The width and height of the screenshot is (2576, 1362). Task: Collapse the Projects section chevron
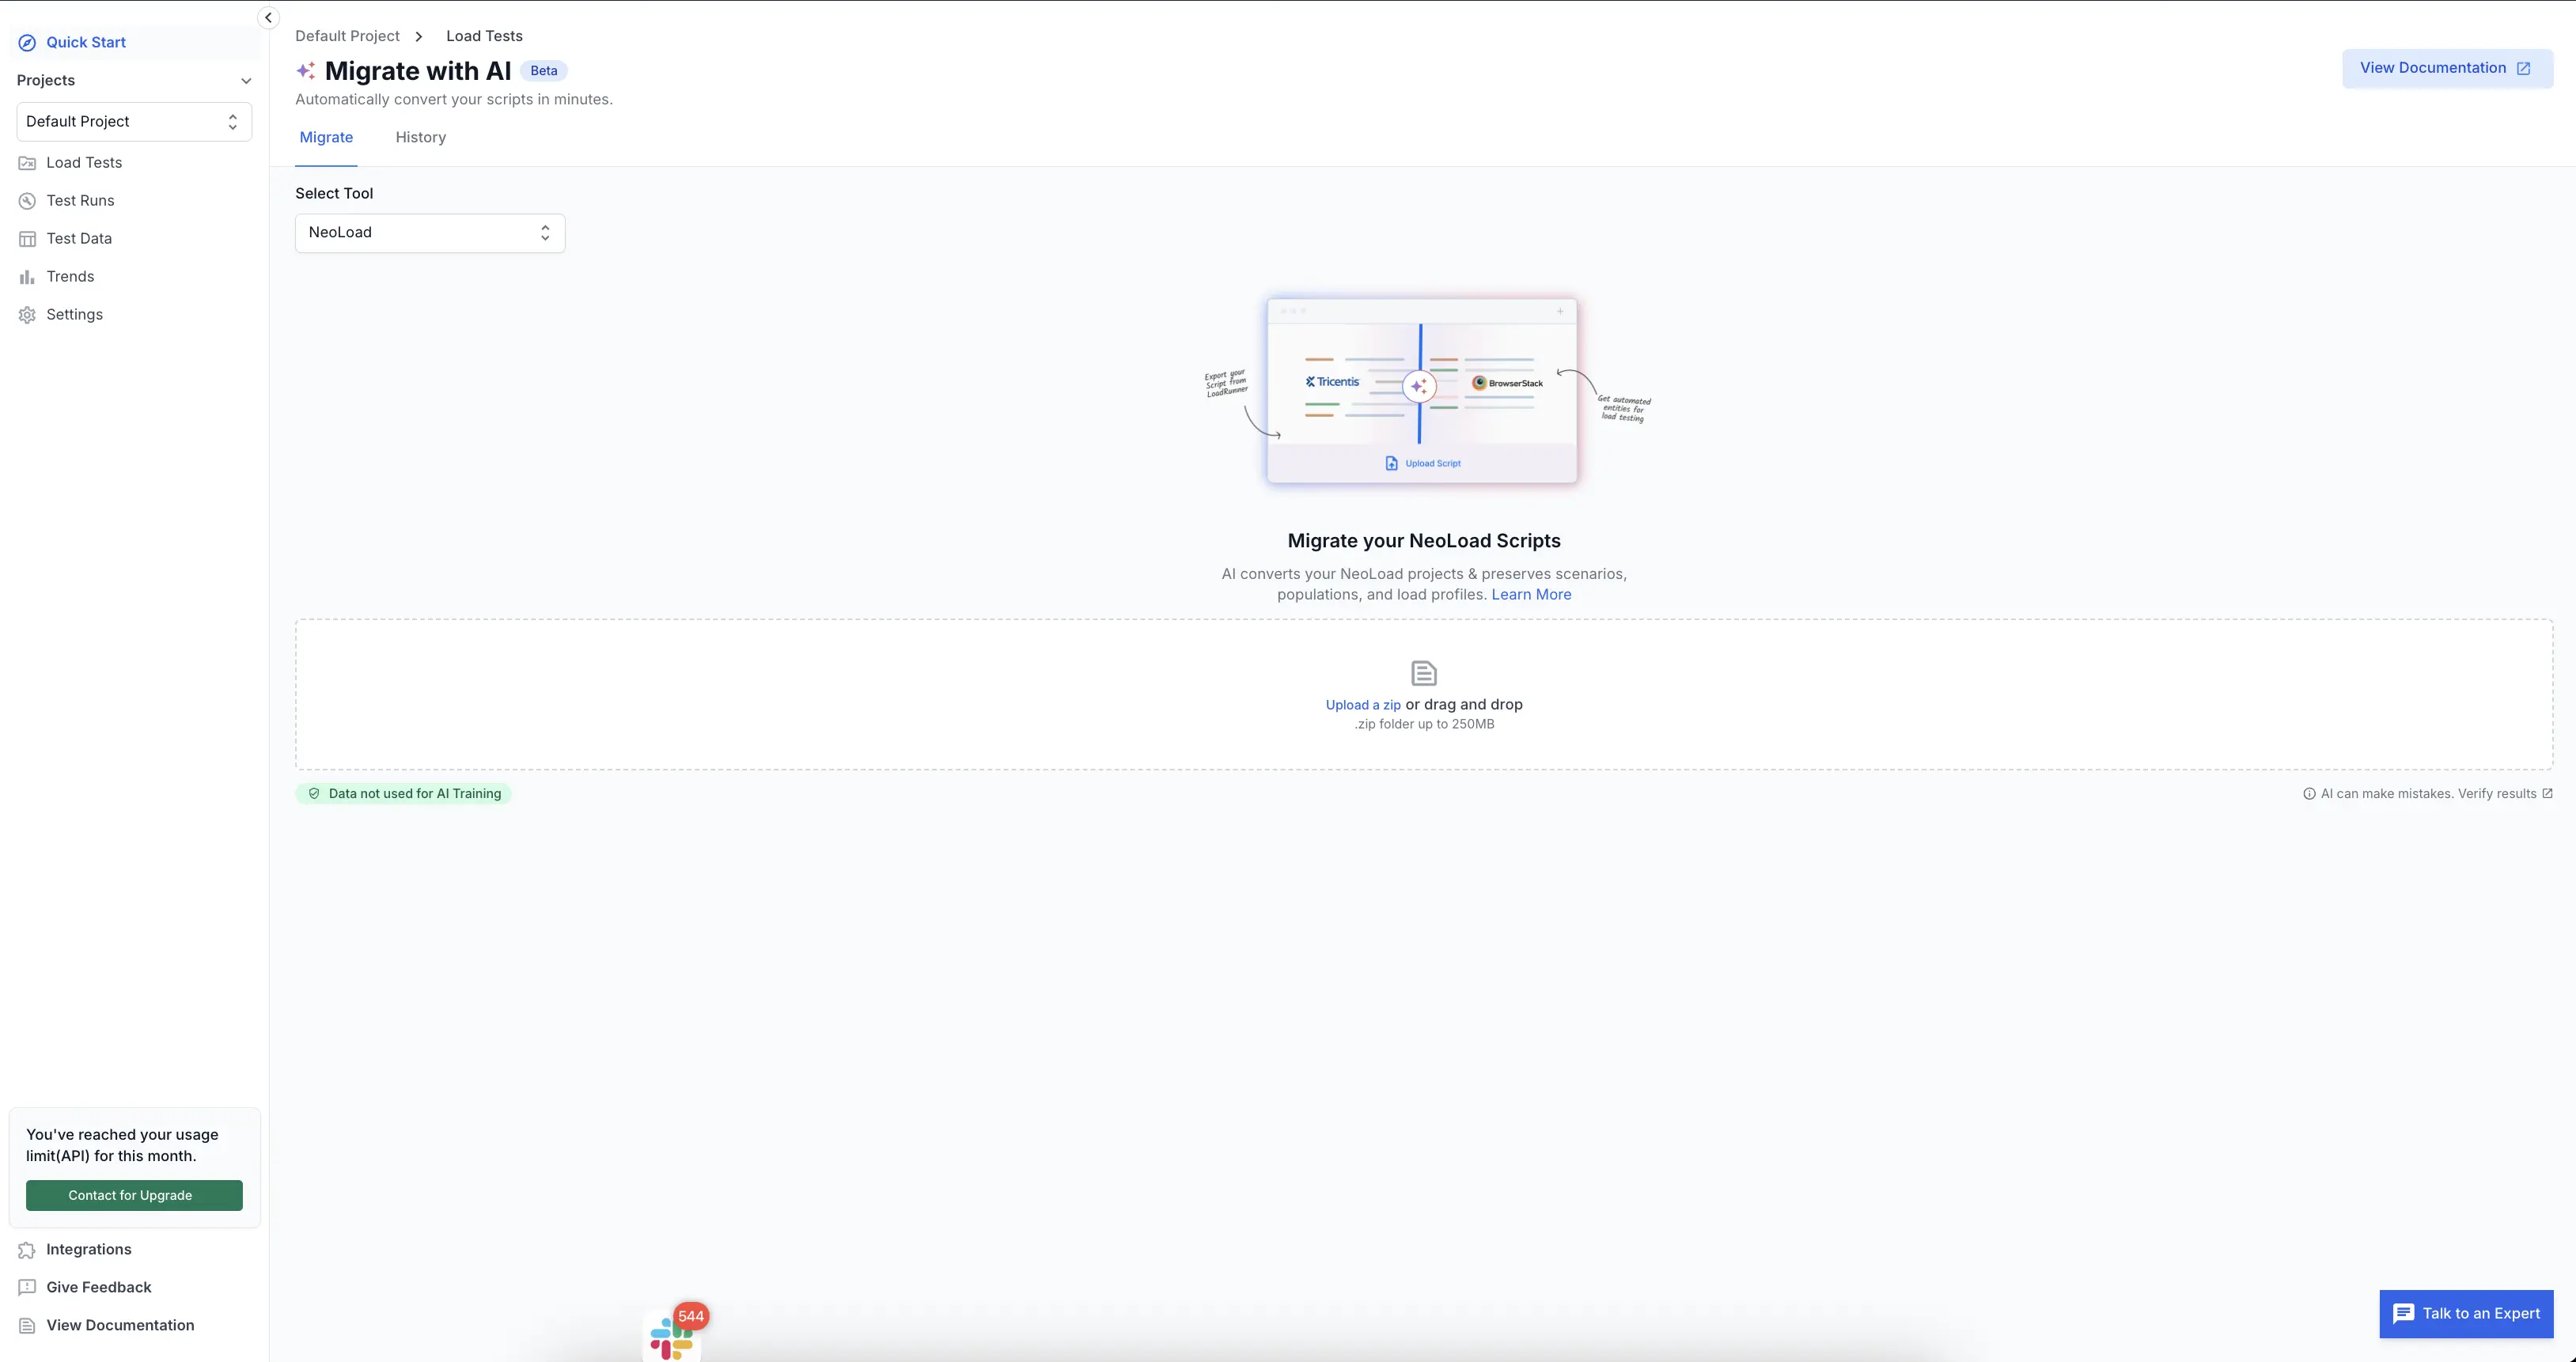[x=246, y=81]
